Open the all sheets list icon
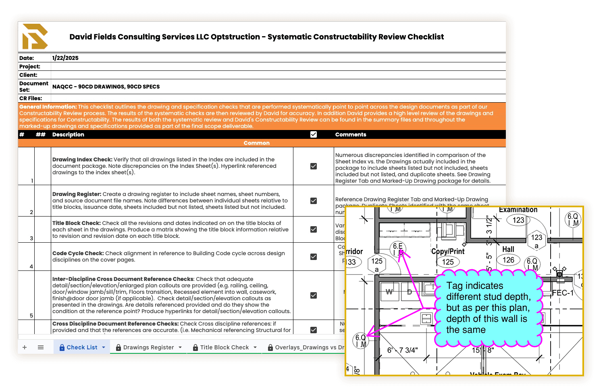Screen dimensions: 607x392 point(41,347)
